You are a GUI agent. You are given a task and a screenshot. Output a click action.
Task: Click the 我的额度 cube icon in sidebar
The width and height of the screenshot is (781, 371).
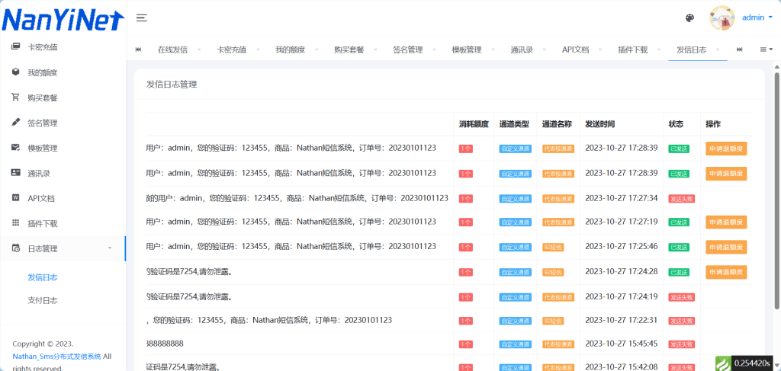15,72
